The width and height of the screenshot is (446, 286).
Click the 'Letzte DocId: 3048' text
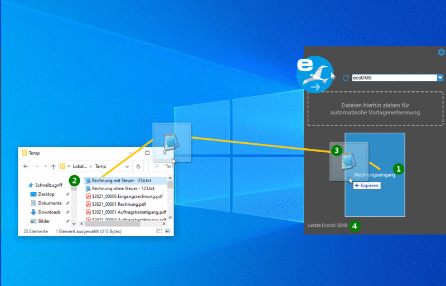click(327, 225)
